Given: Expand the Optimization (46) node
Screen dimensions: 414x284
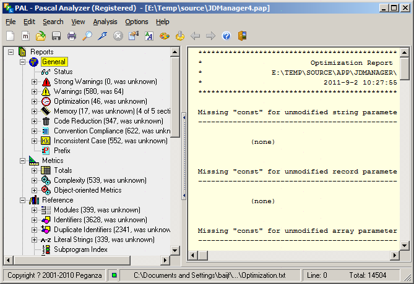Looking at the screenshot, I should point(34,101).
